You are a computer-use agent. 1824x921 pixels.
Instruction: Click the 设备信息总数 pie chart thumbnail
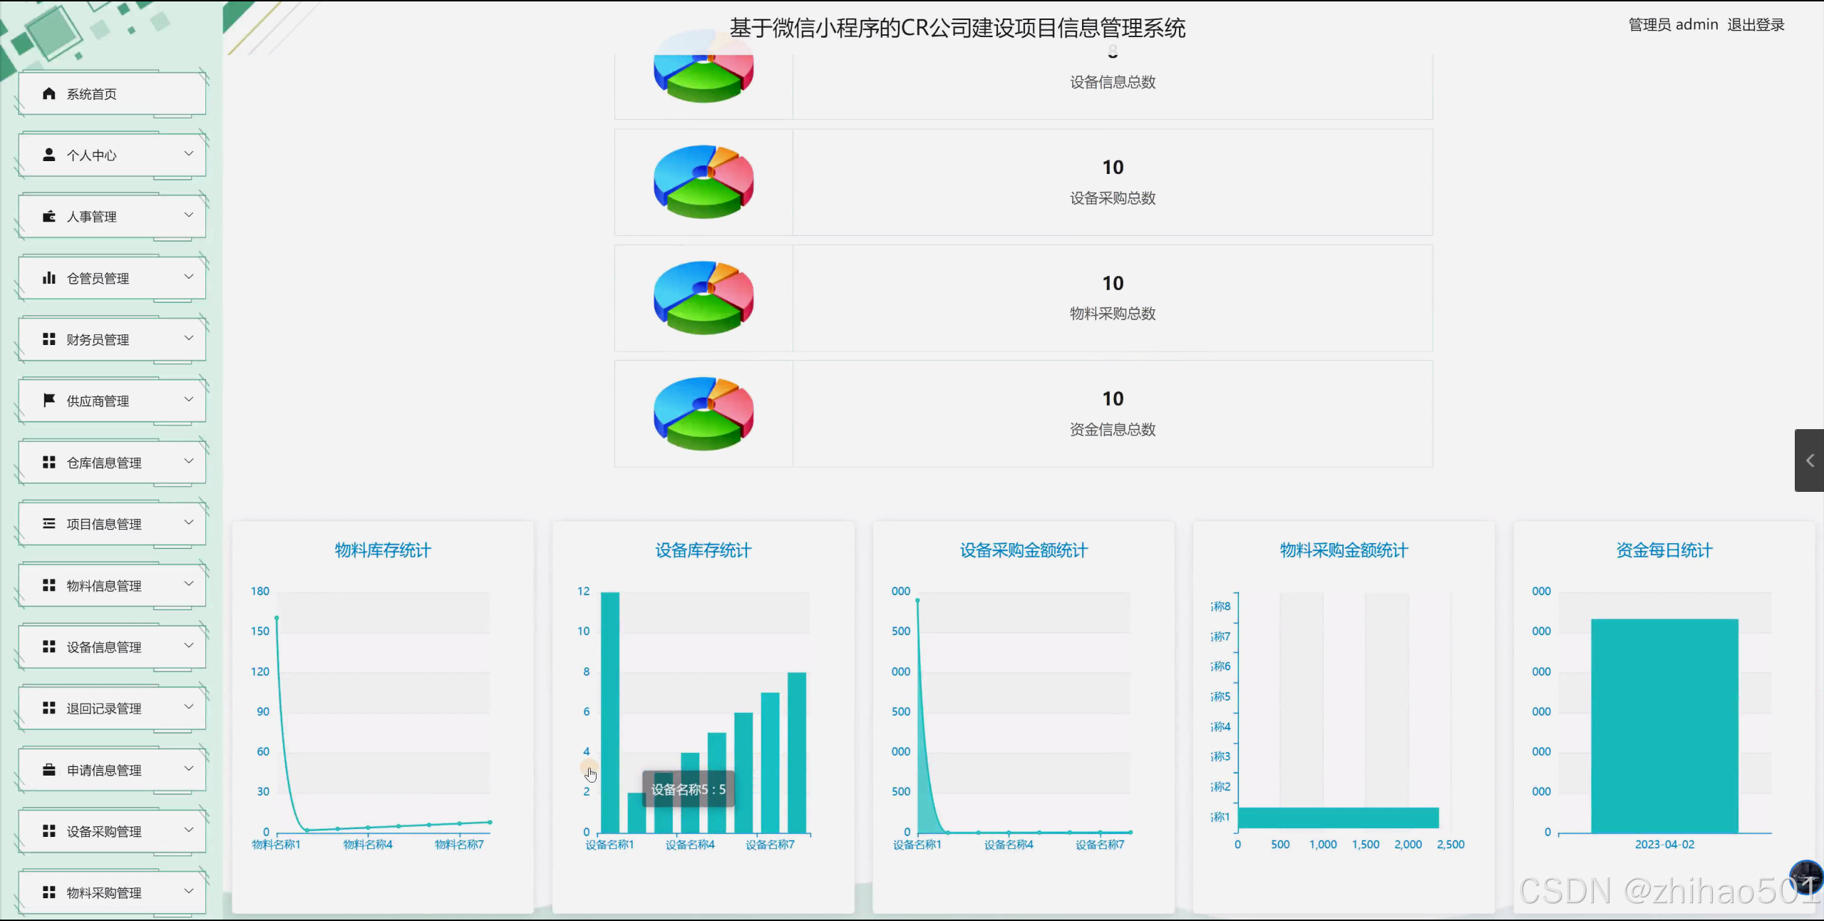703,71
